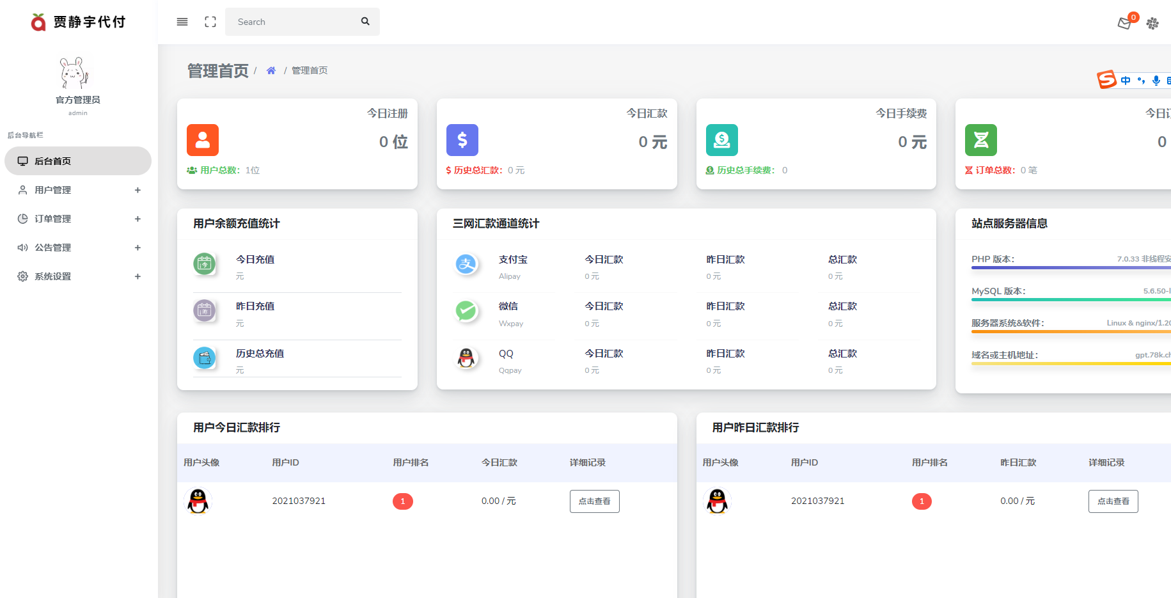1171x598 pixels.
Task: Click MySQL 版本 progress bar
Action: [x=1071, y=299]
